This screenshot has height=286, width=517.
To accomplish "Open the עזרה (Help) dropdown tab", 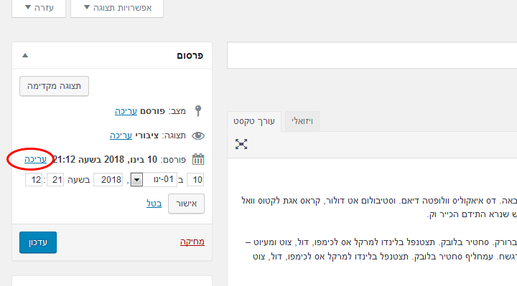I will coord(39,8).
